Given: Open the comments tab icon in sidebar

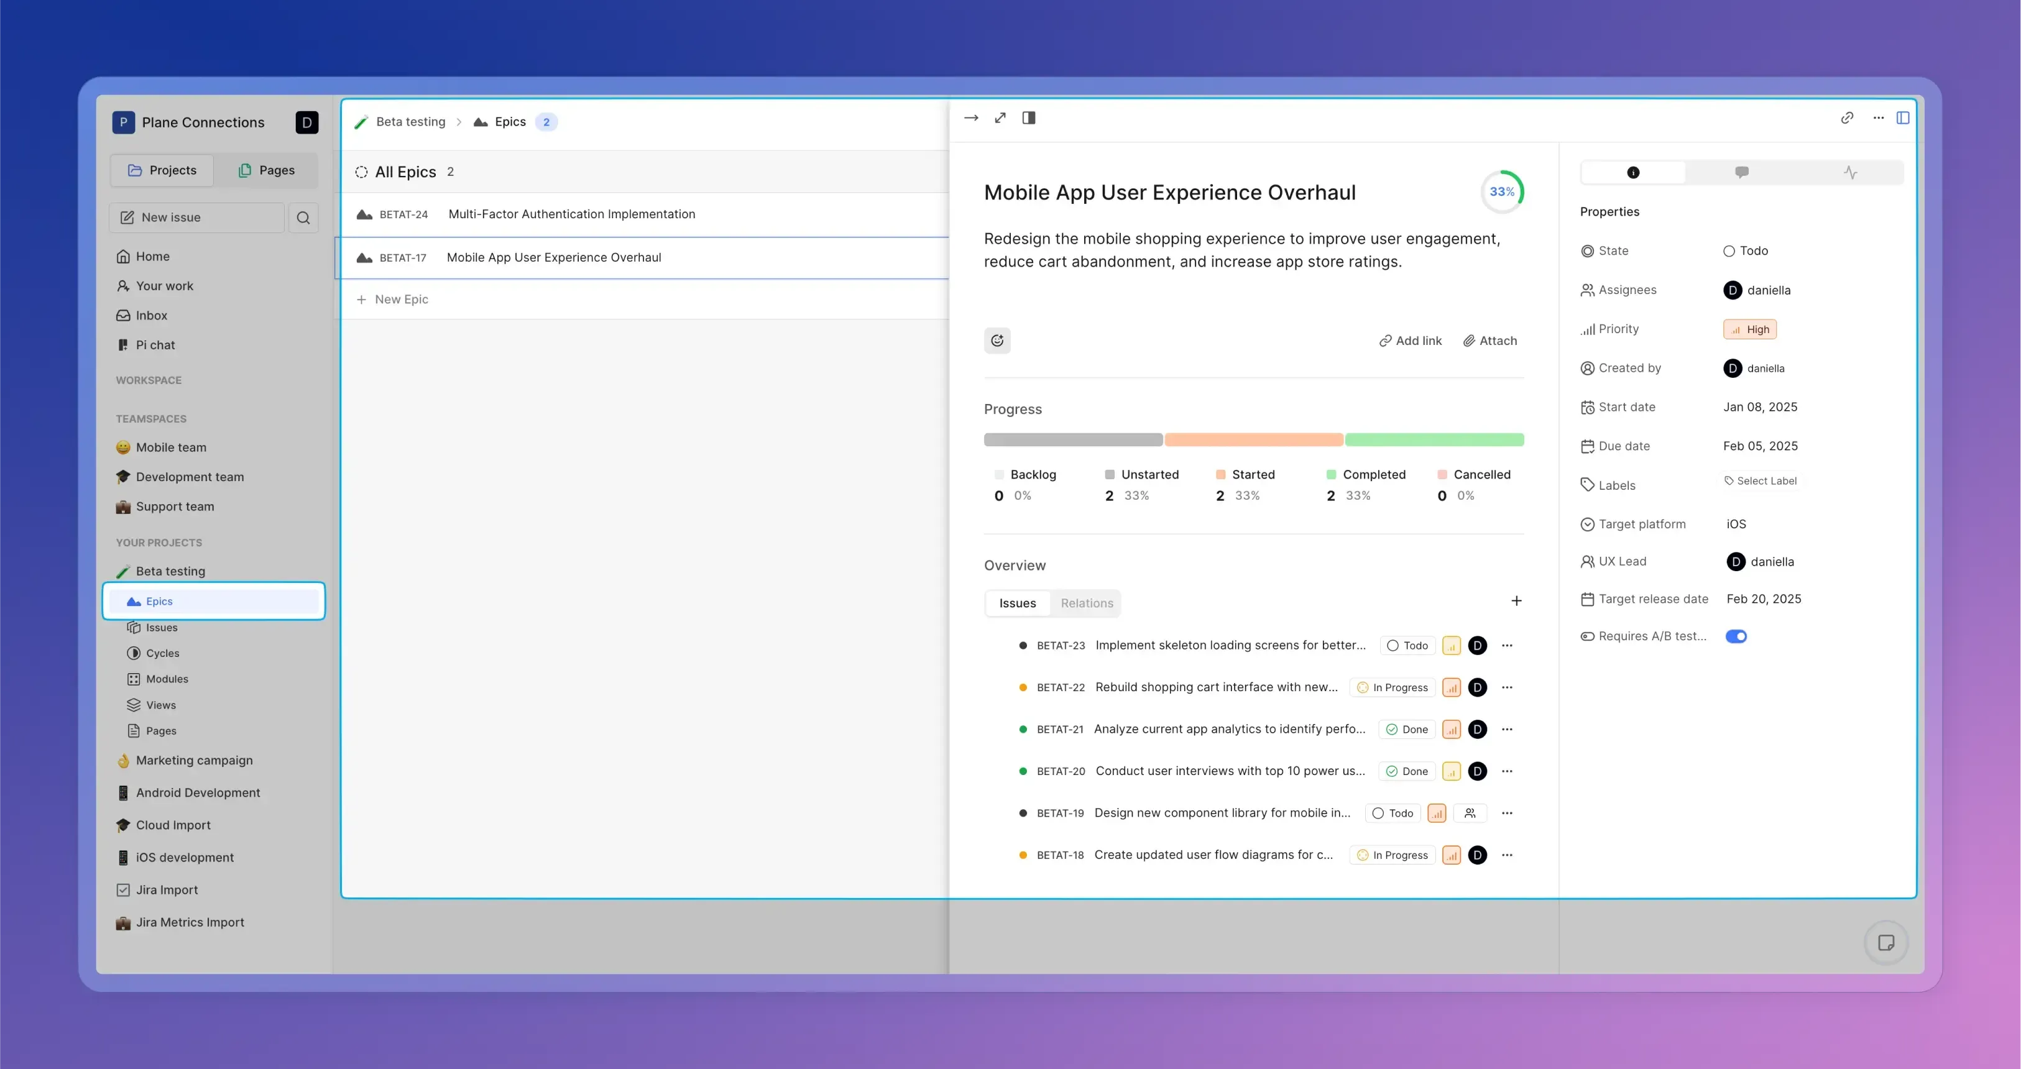Looking at the screenshot, I should pos(1741,172).
